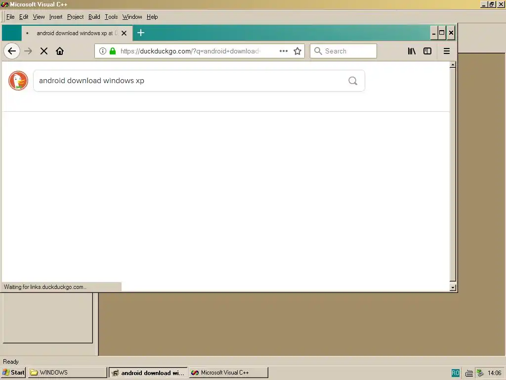Screen dimensions: 506x380
Task: Switch to WINDOWS folder taskbar button
Action: coord(67,373)
